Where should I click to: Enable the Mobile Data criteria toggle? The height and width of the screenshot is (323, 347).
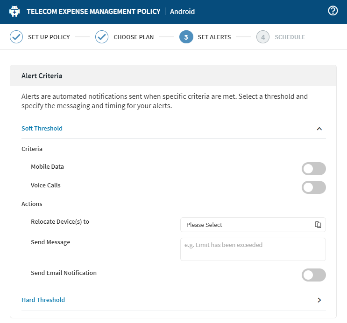[313, 169]
